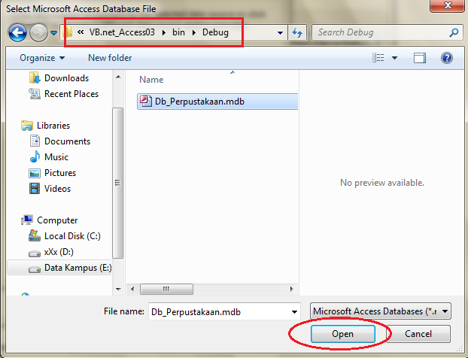Expand the arrow after VB.net_Access03 breadcrumb
468x358 pixels.
164,32
